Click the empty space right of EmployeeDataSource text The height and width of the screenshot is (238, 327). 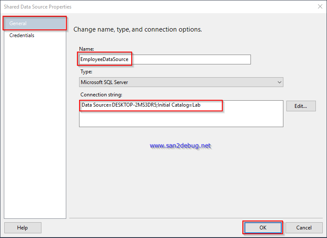pyautogui.click(x=191, y=60)
